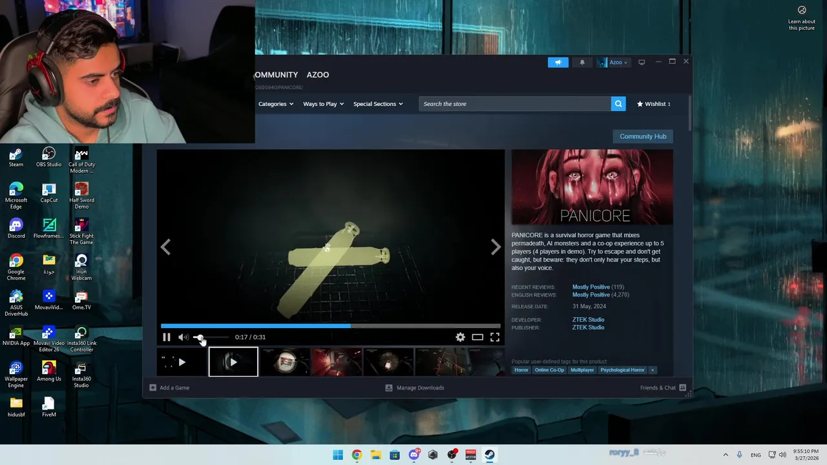Open the Azoo account dropdown
The height and width of the screenshot is (465, 827).
point(612,63)
